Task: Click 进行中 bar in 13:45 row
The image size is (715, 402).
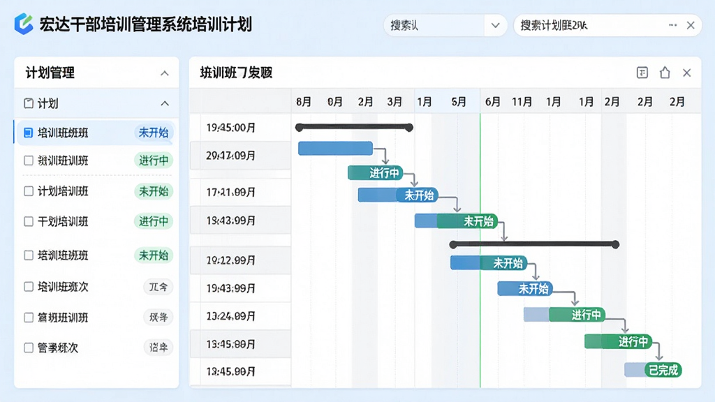Action: pyautogui.click(x=619, y=341)
